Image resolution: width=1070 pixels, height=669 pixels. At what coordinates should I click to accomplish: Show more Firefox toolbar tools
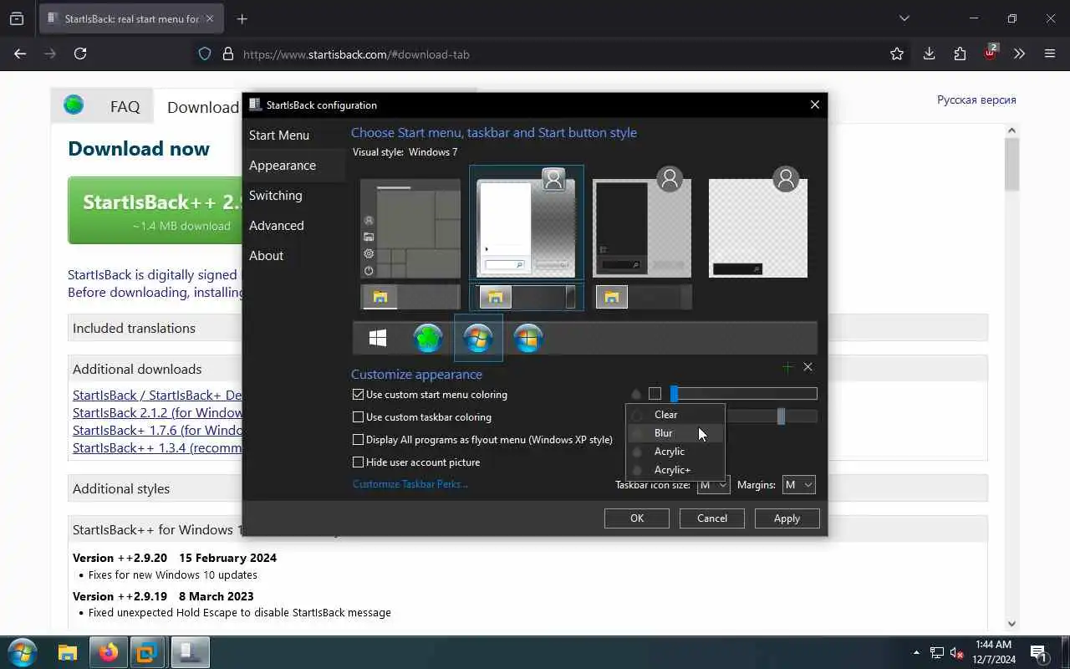click(1019, 54)
